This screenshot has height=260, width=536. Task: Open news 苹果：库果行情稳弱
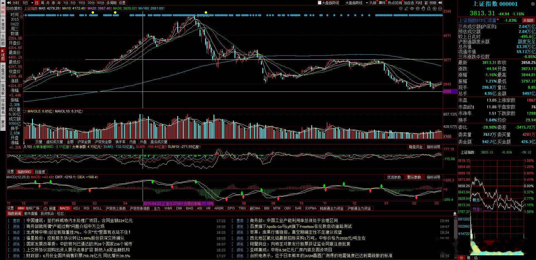[296, 232]
